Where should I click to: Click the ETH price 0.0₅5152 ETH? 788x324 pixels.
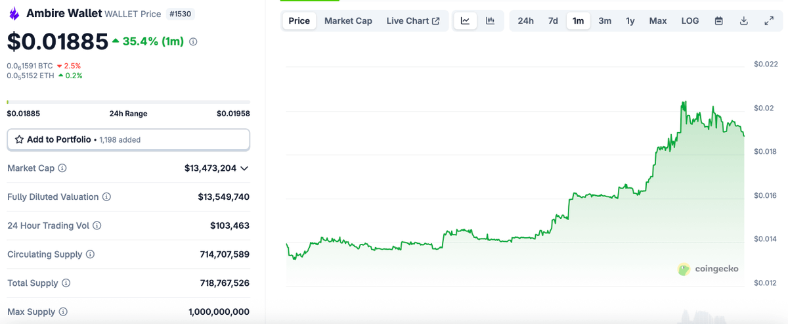click(30, 76)
